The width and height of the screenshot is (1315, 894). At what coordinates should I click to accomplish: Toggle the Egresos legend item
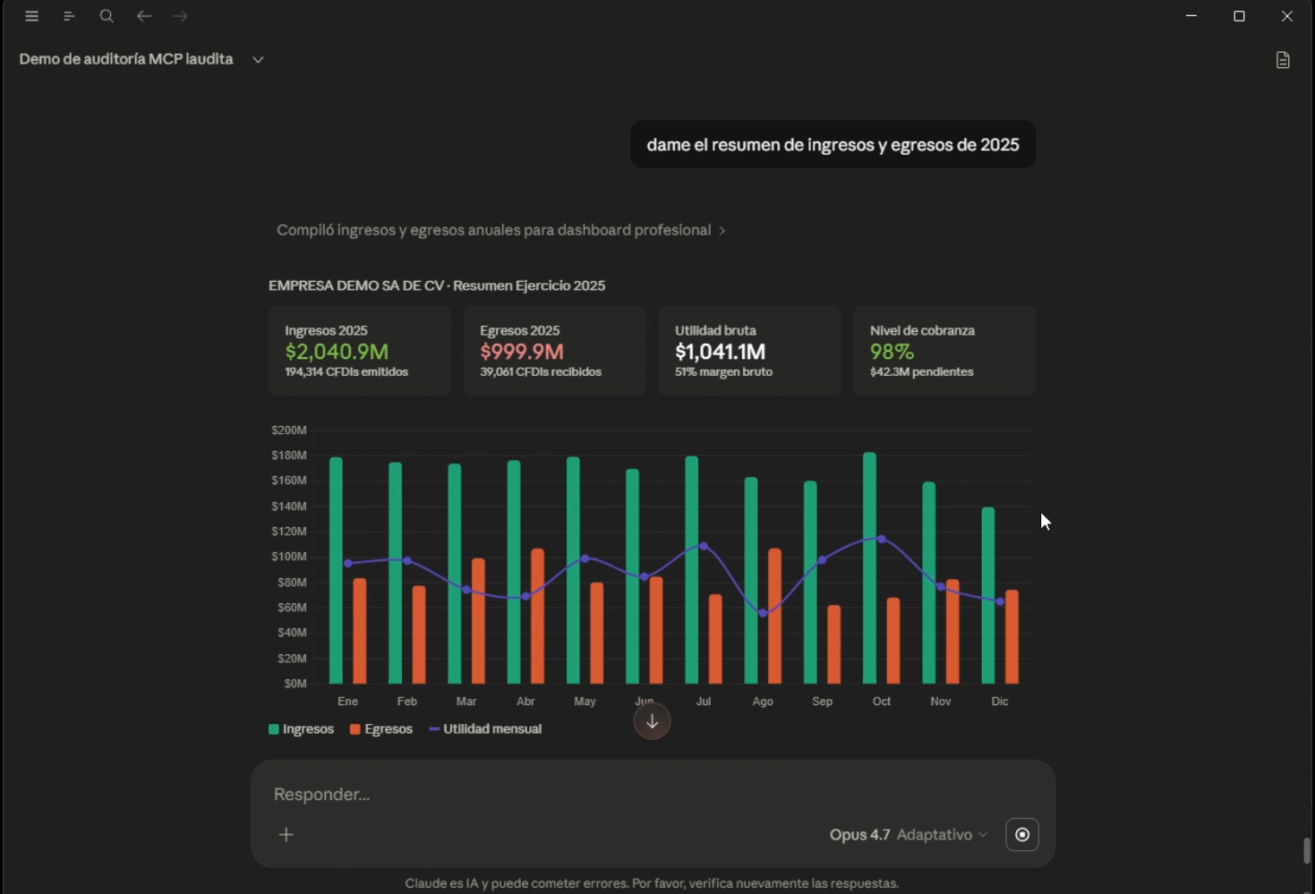click(x=381, y=729)
